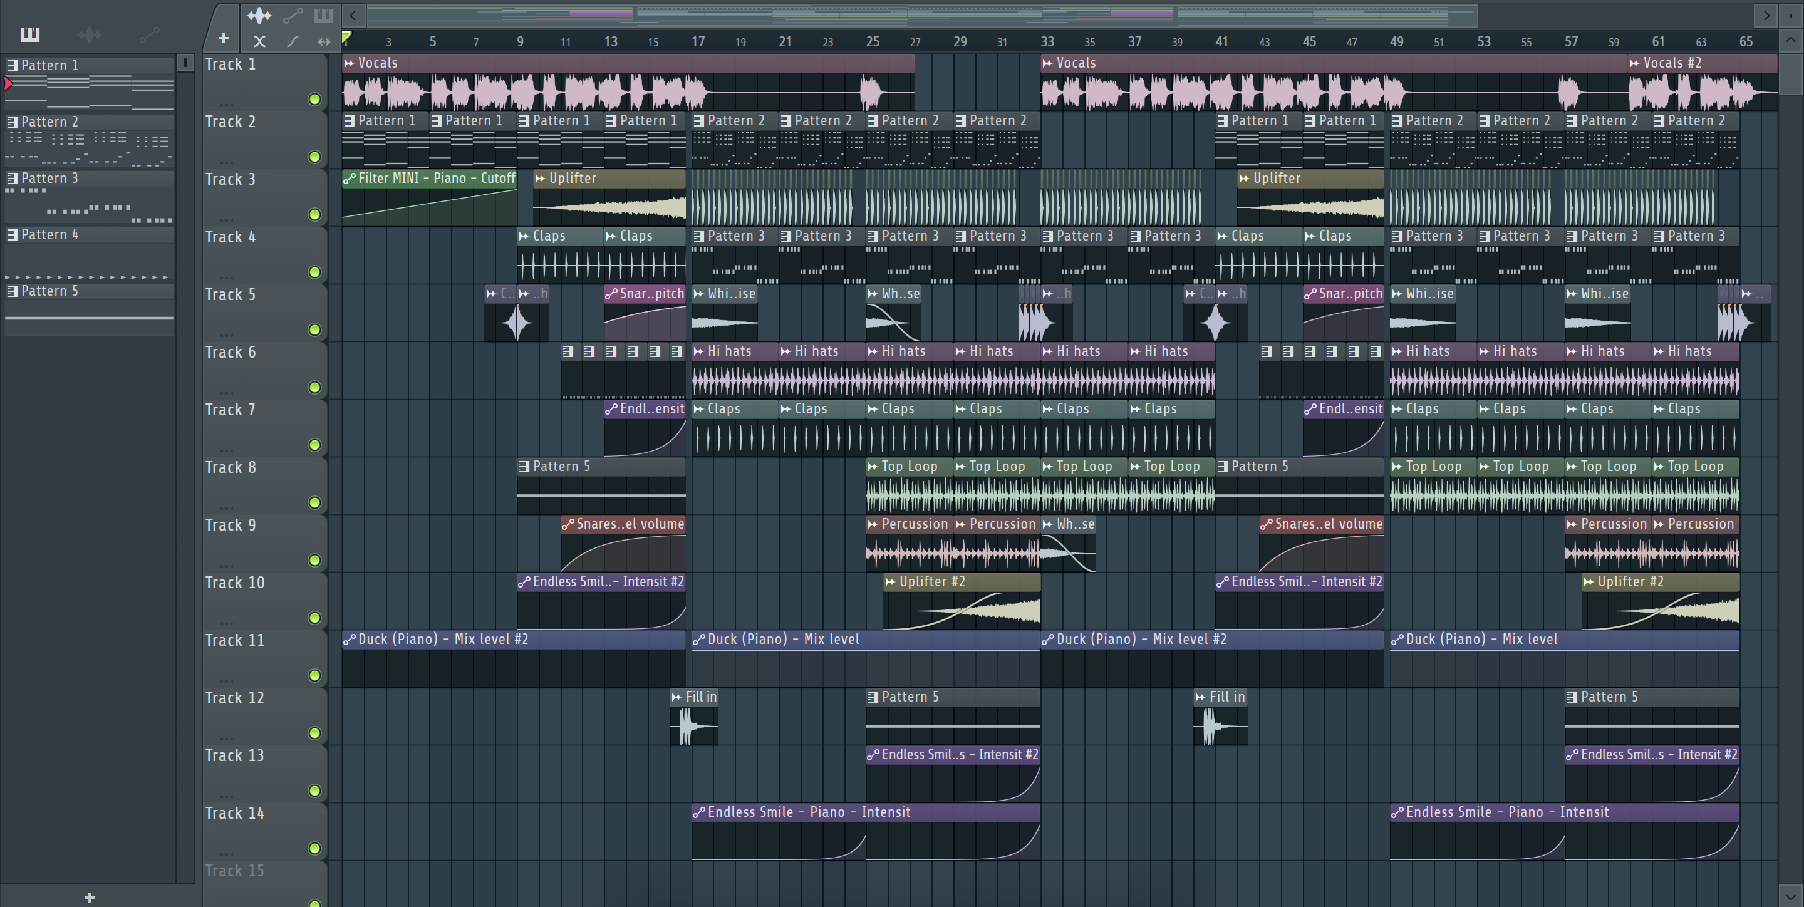Screen dimensions: 1804x907
Task: Click the crossed-lines X icon under the waveform filter
Action: [259, 41]
